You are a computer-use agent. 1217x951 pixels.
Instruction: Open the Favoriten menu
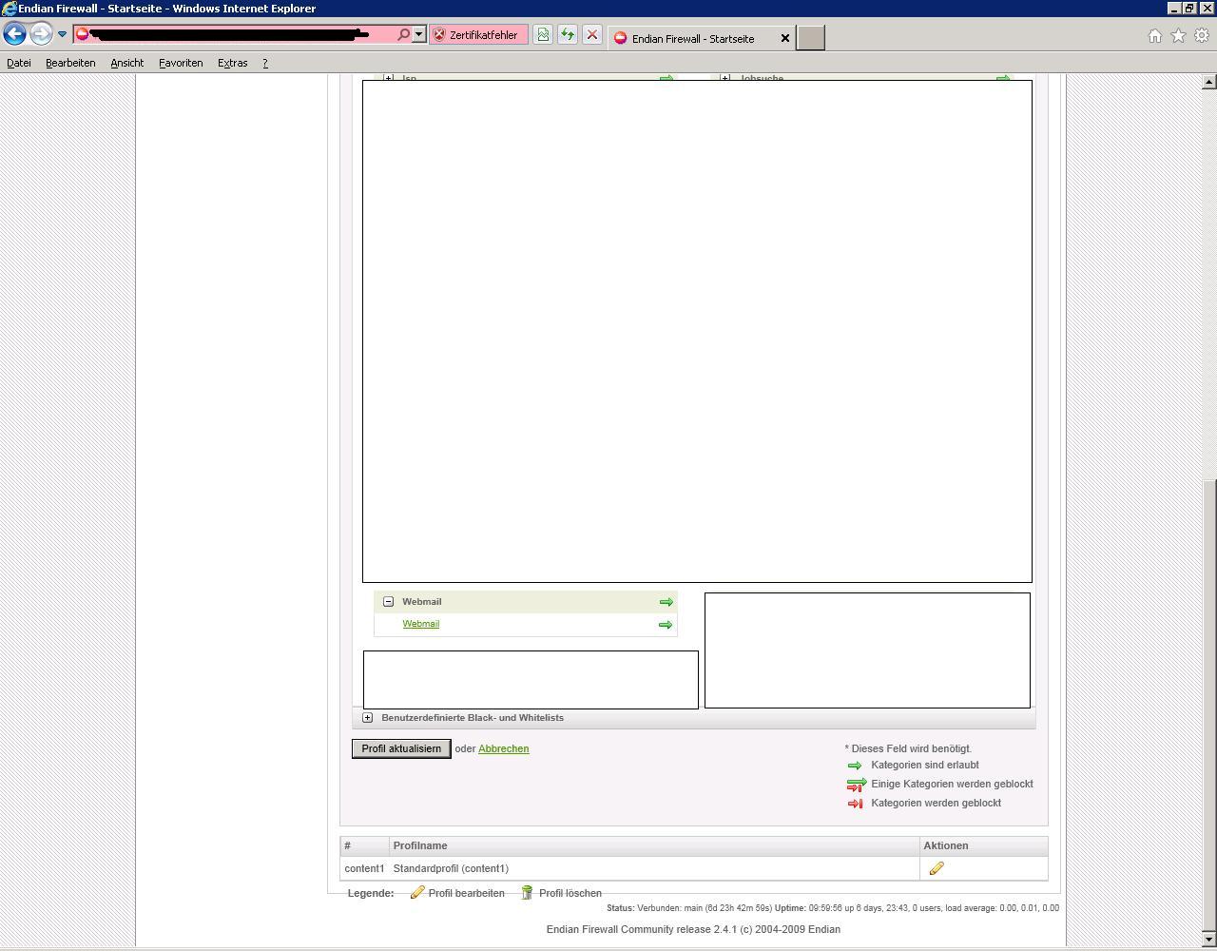tap(181, 63)
